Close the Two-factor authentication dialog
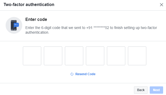Viewport: 166px width, 95px height. 161,5
